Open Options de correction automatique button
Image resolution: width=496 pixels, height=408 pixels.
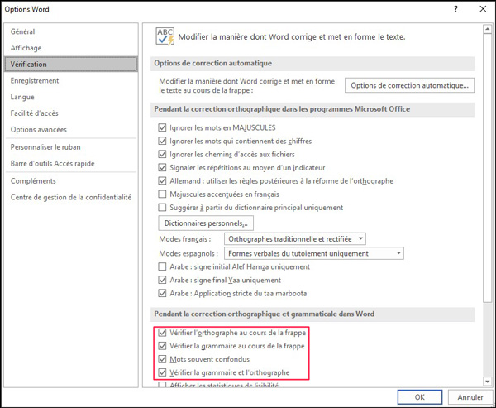(x=409, y=85)
